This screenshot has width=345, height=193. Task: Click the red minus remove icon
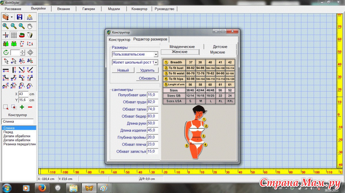[30, 107]
